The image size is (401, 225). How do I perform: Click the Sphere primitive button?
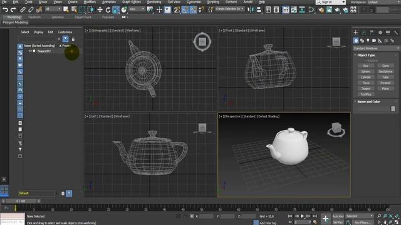tap(366, 71)
